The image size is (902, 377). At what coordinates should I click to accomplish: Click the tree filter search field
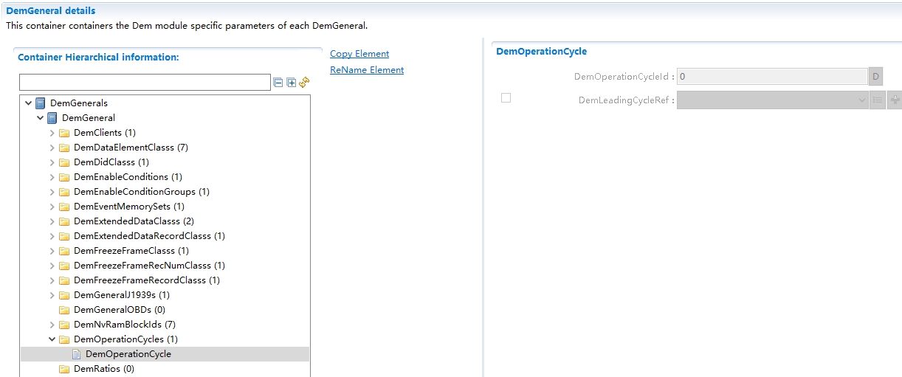(x=145, y=83)
